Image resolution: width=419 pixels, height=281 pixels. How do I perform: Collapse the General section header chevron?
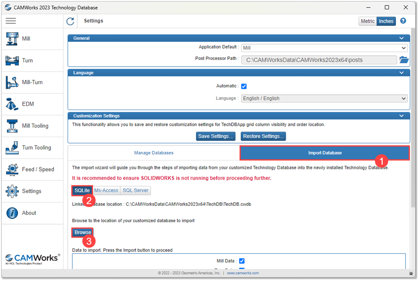click(x=401, y=38)
